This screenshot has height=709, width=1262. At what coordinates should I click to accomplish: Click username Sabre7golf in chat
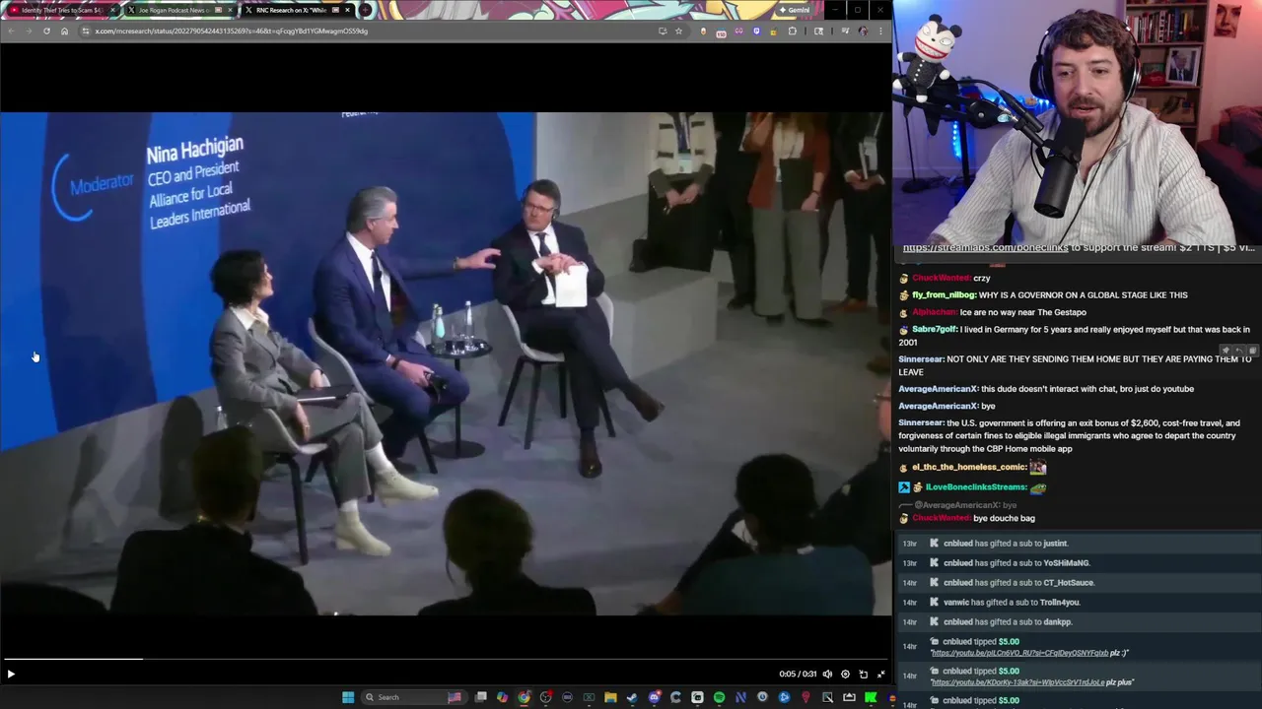point(935,330)
